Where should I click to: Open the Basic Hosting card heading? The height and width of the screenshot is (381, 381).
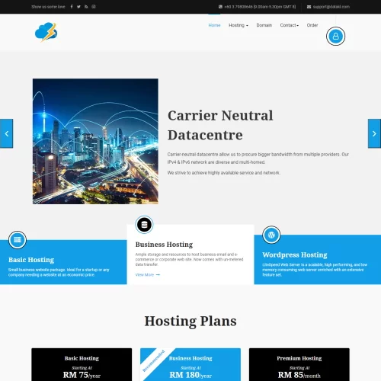[x=31, y=260]
